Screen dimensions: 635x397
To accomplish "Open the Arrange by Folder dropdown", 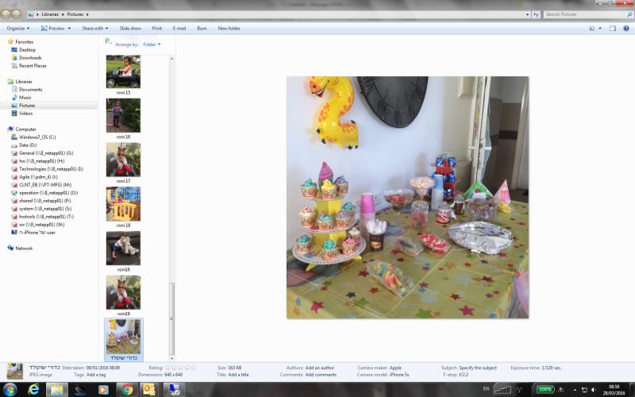I will (152, 44).
